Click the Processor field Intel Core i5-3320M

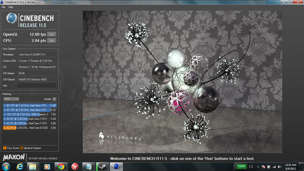point(37,55)
